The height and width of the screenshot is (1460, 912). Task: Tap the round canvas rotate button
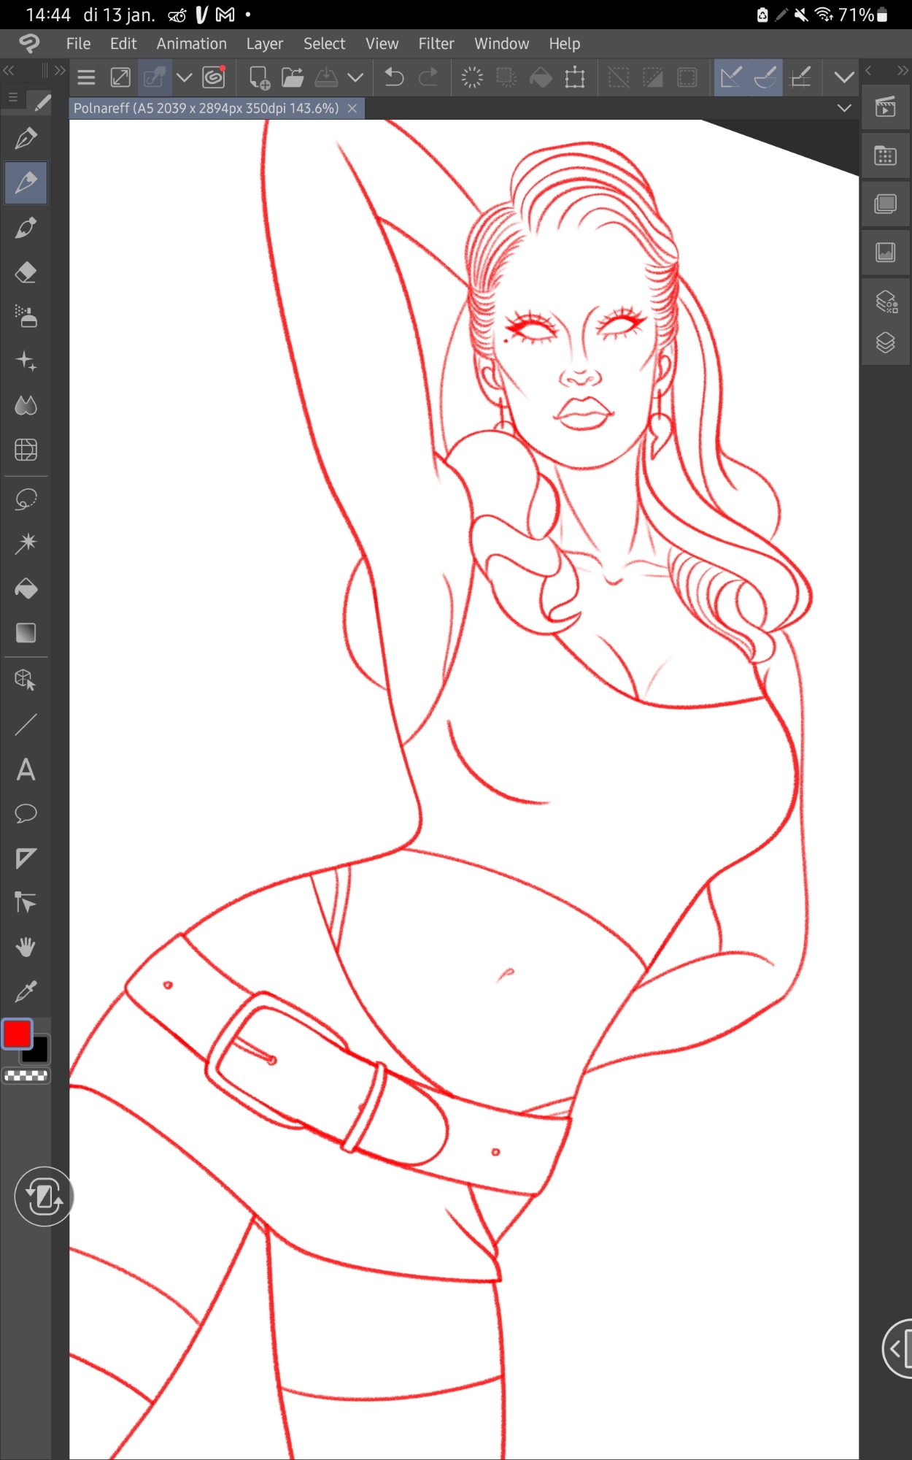[43, 1196]
